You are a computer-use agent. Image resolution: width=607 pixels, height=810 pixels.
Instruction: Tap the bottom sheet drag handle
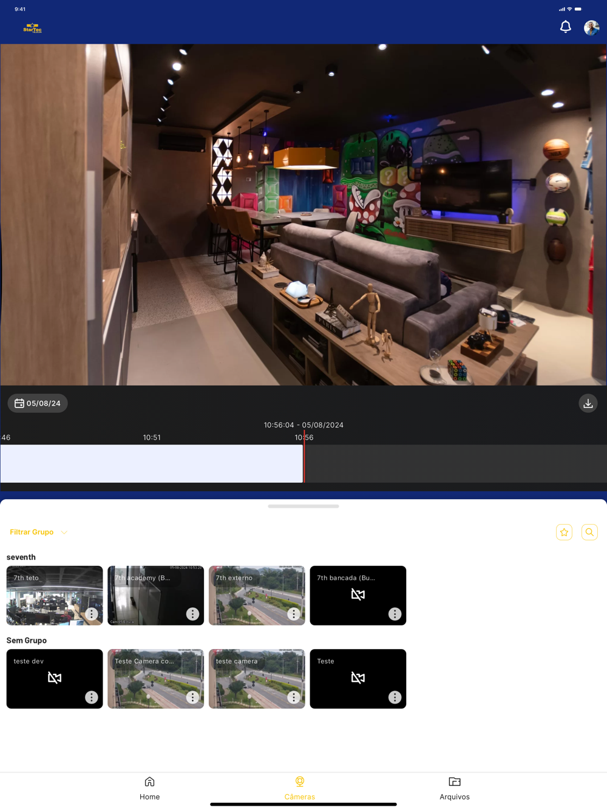pos(303,506)
